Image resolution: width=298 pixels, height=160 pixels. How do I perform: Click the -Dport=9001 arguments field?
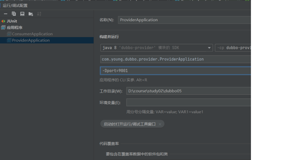(x=176, y=71)
